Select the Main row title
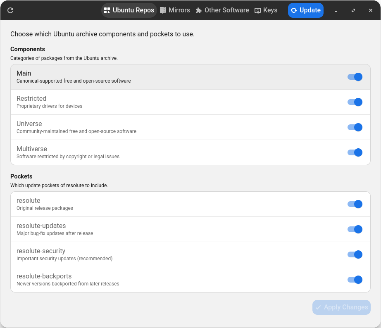 coord(24,74)
